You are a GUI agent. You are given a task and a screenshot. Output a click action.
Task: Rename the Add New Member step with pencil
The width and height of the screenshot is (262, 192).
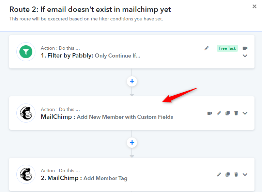point(219,113)
